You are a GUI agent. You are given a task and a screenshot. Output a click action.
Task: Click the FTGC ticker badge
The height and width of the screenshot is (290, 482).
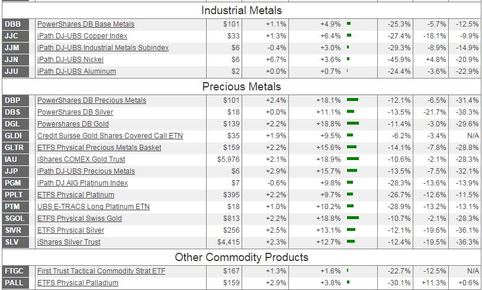(14, 271)
